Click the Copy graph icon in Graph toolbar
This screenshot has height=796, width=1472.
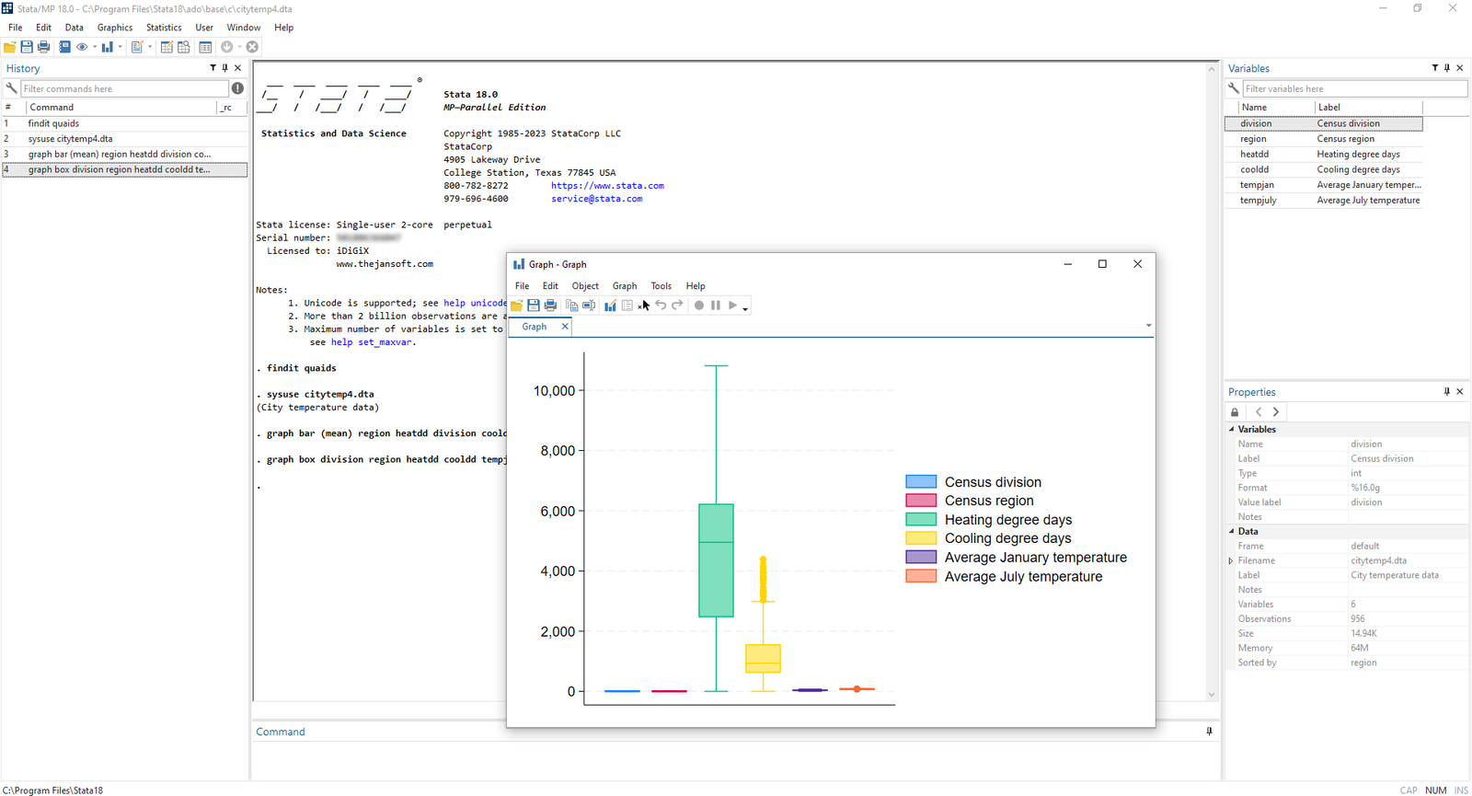(x=571, y=306)
